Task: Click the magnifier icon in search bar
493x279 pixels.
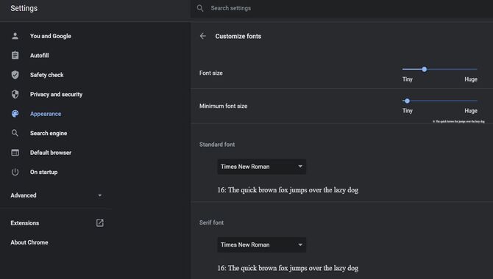Action: point(200,8)
